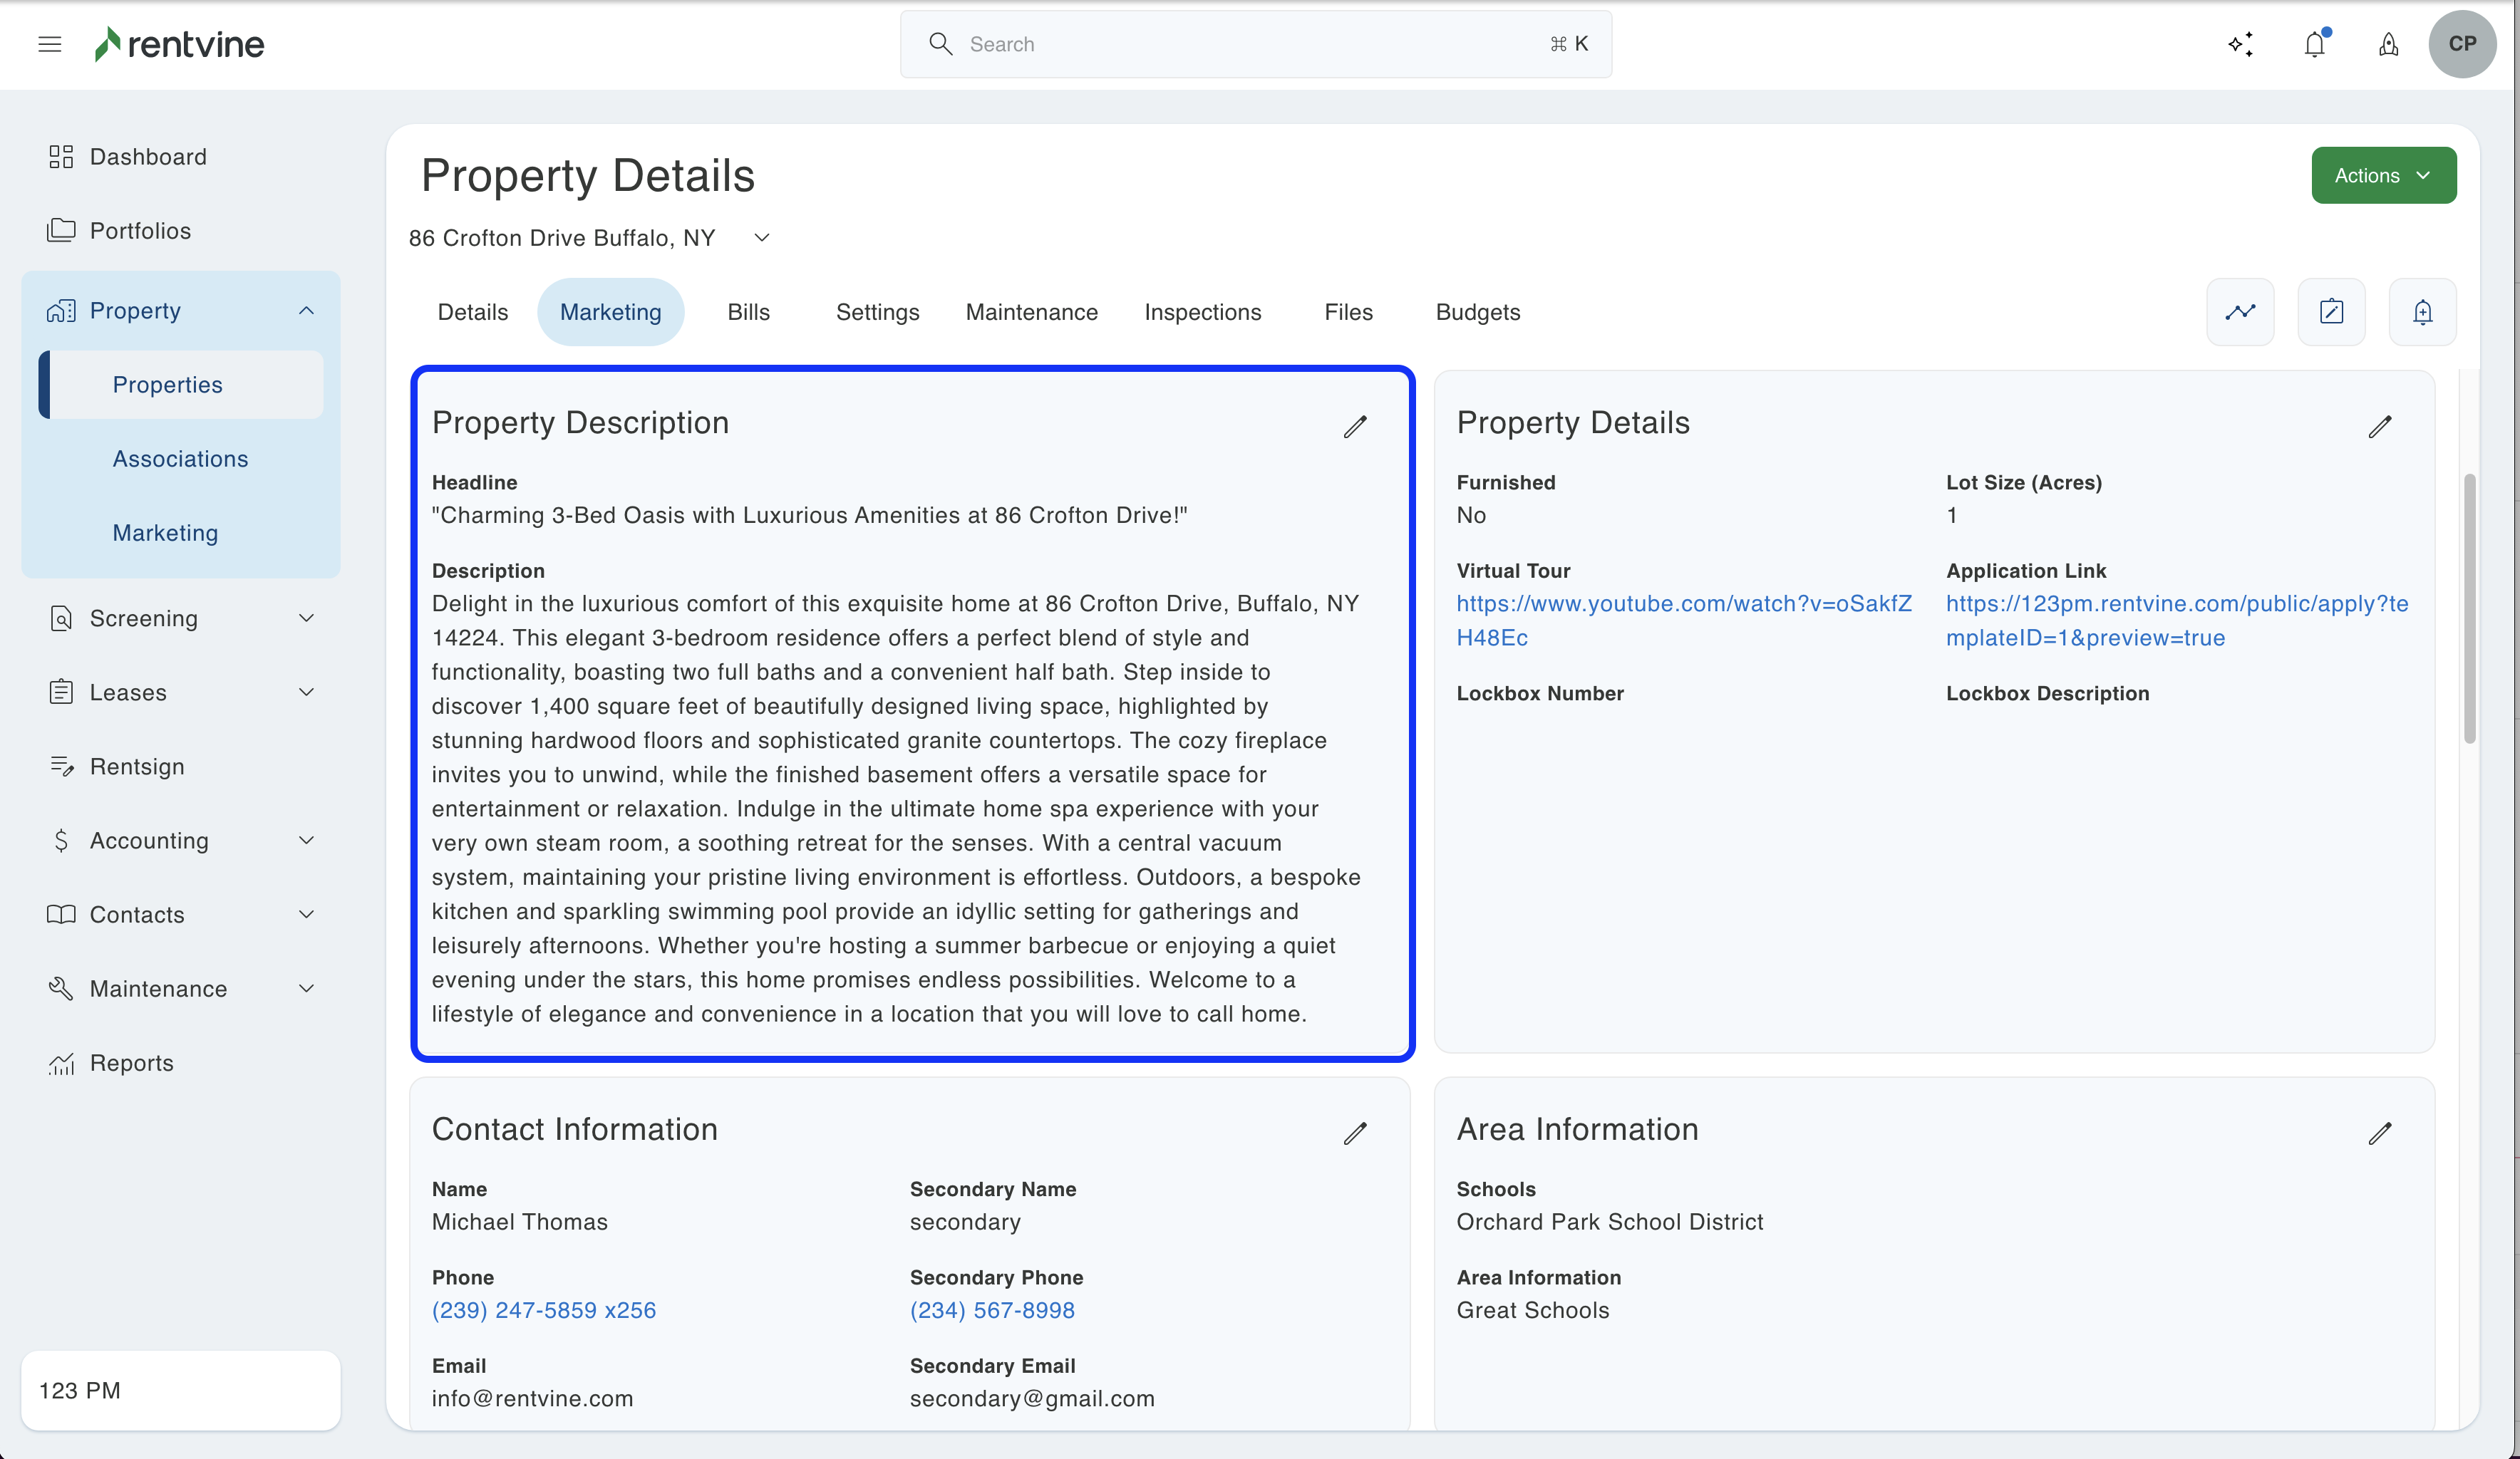Open the hamburger menu icon

[x=49, y=44]
